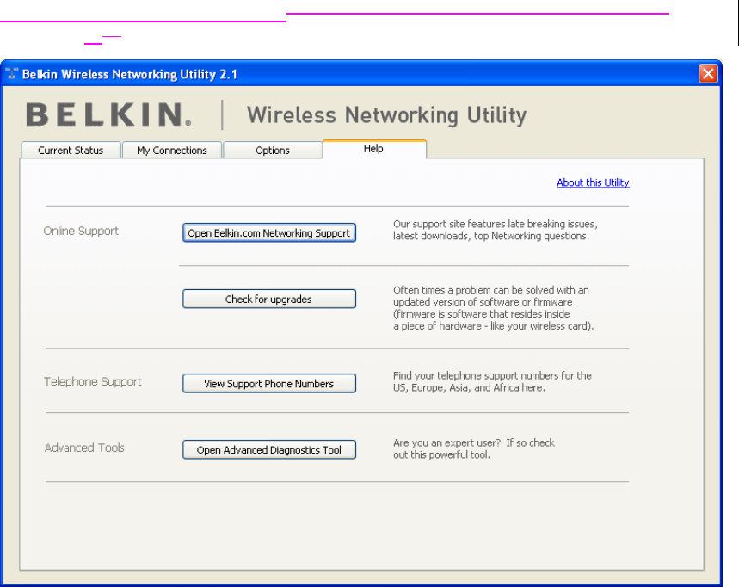Open the Advanced Diagnostics Tool
Viewport: 739px width, 587px height.
(269, 450)
